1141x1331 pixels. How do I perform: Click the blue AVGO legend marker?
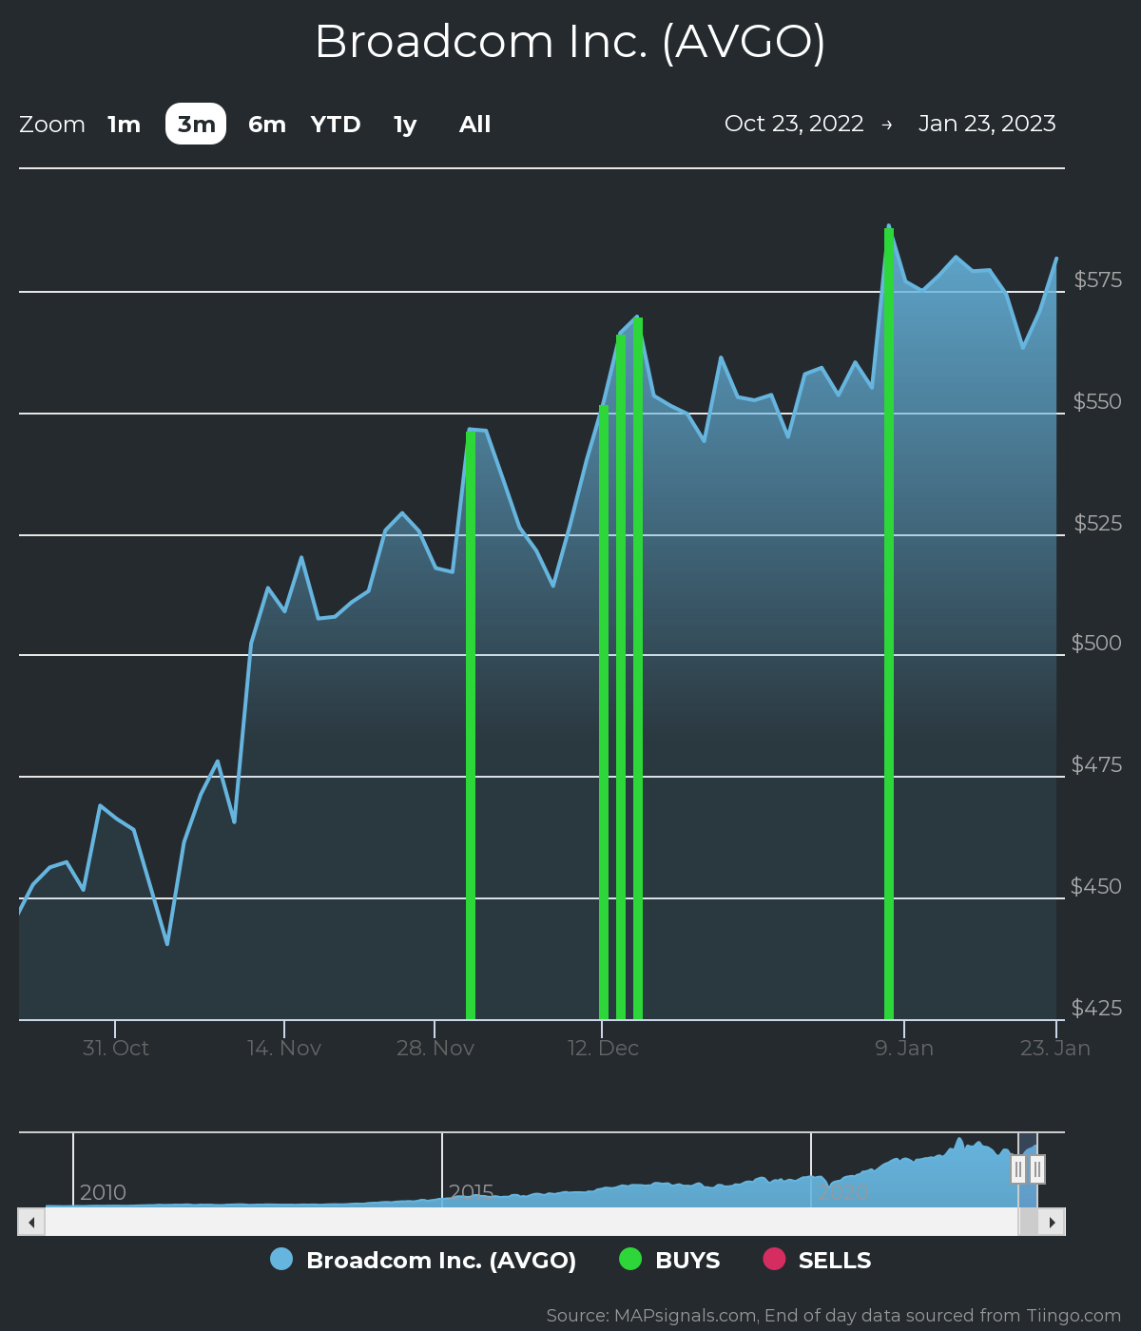tap(281, 1259)
